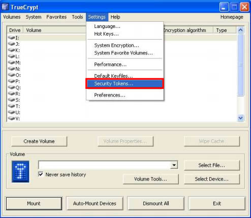Select the U: drive icon

[x=11, y=112]
